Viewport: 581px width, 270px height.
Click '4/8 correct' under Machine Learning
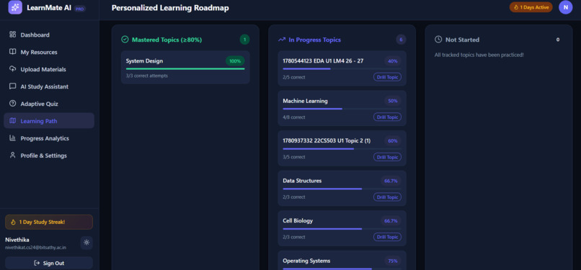pos(294,117)
